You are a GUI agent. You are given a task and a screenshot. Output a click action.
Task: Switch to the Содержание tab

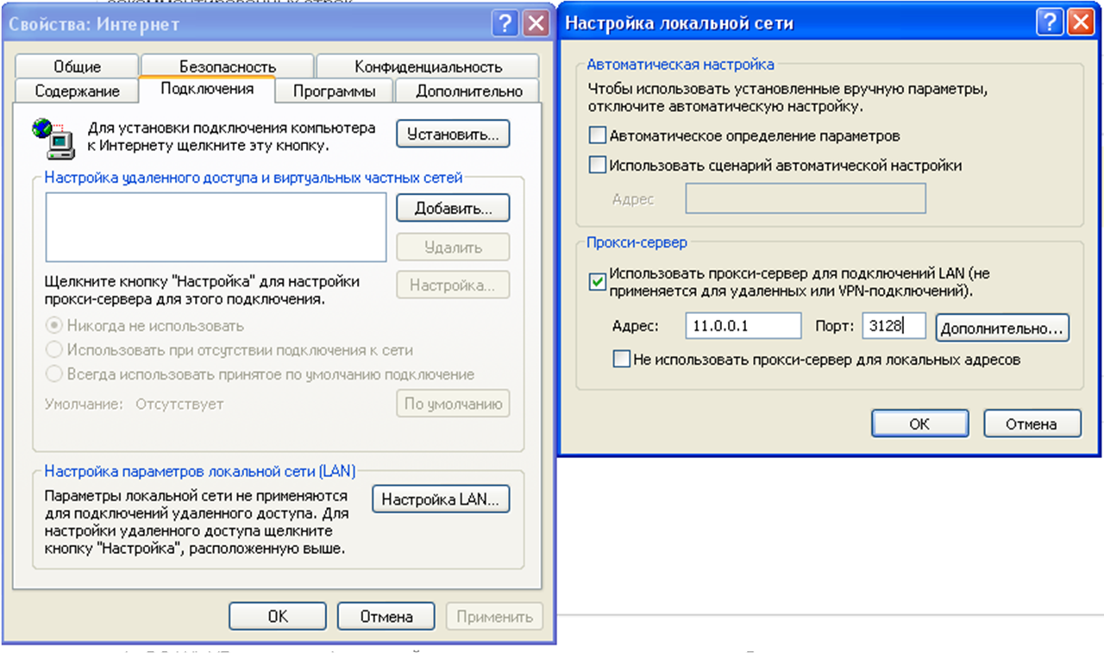77,91
